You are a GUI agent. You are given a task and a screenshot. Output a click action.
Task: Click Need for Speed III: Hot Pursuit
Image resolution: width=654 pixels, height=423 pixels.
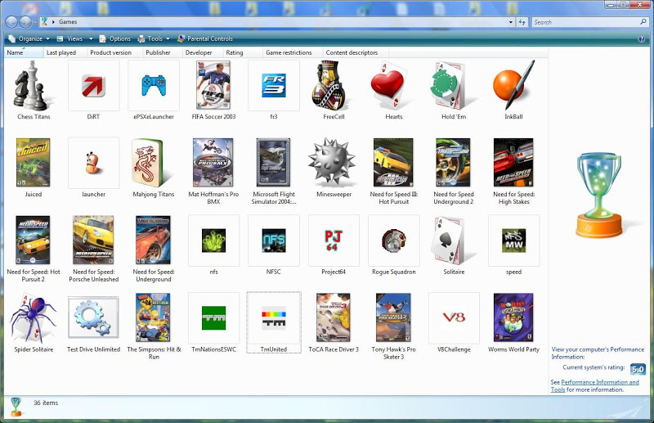click(393, 163)
